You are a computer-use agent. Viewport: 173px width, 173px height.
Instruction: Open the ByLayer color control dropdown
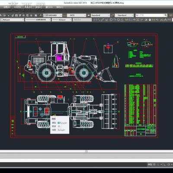click(x=12, y=20)
